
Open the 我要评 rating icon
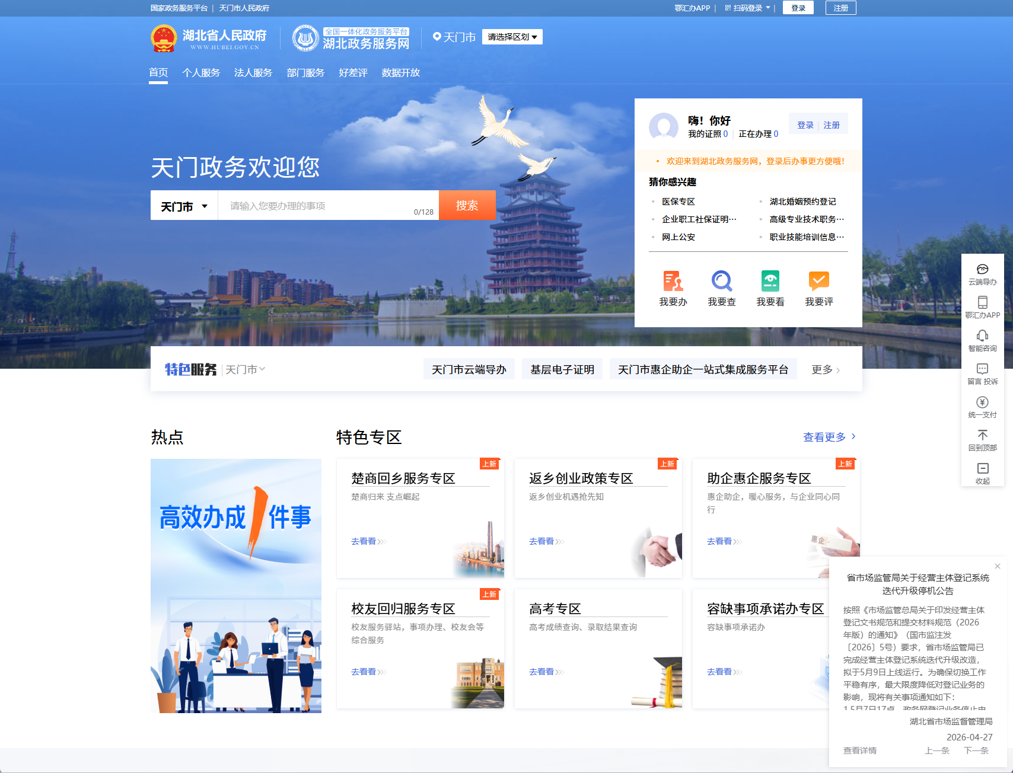pyautogui.click(x=819, y=281)
